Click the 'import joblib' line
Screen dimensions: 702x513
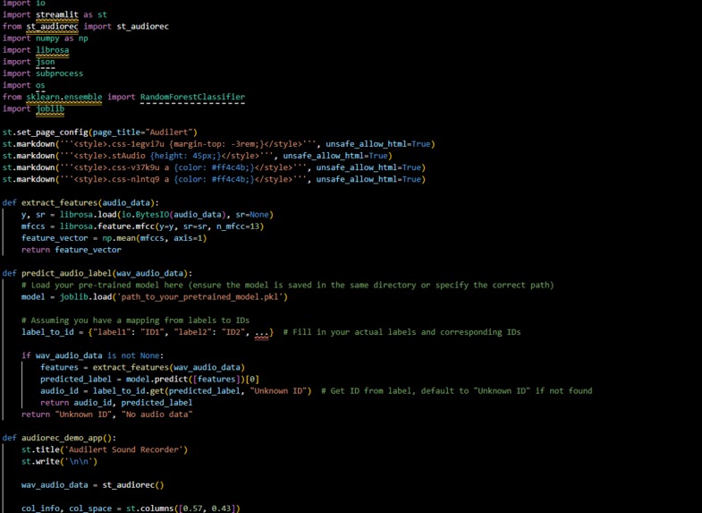pyautogui.click(x=34, y=109)
